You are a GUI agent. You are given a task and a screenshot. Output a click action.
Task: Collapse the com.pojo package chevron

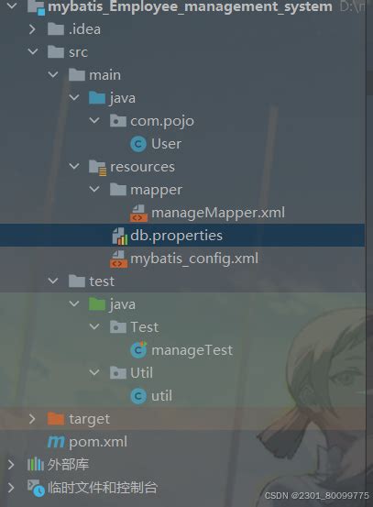point(94,121)
